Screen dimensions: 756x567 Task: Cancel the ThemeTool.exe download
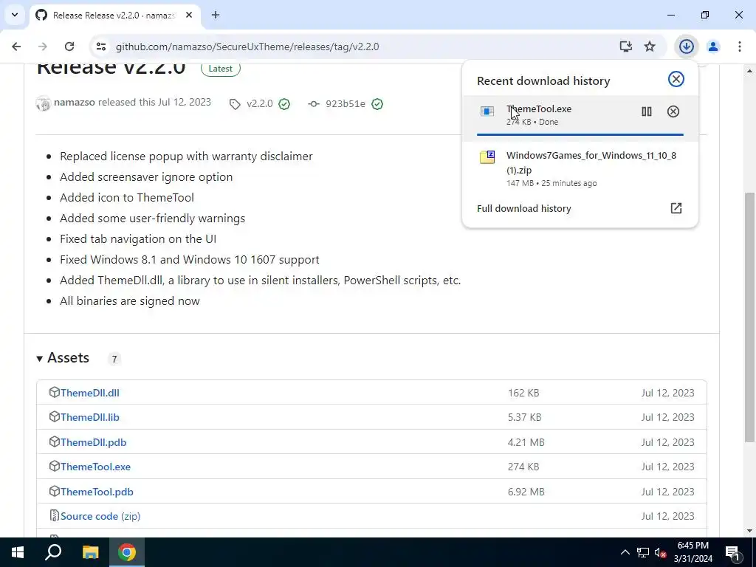pyautogui.click(x=673, y=111)
